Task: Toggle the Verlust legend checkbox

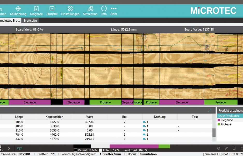Action: click(x=76, y=150)
